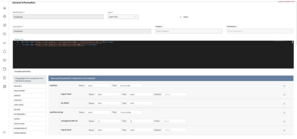
Task: Open the Type dropdown showing VueJS+ODS
Action: pos(123,17)
